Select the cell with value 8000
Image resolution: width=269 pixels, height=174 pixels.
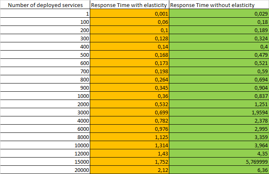click(x=45, y=137)
